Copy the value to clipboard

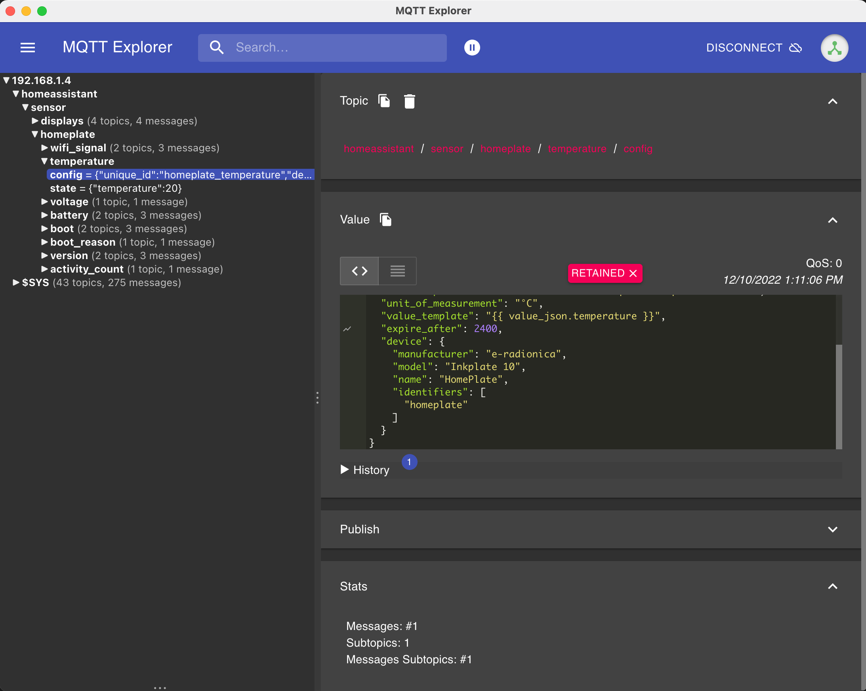pyautogui.click(x=385, y=220)
